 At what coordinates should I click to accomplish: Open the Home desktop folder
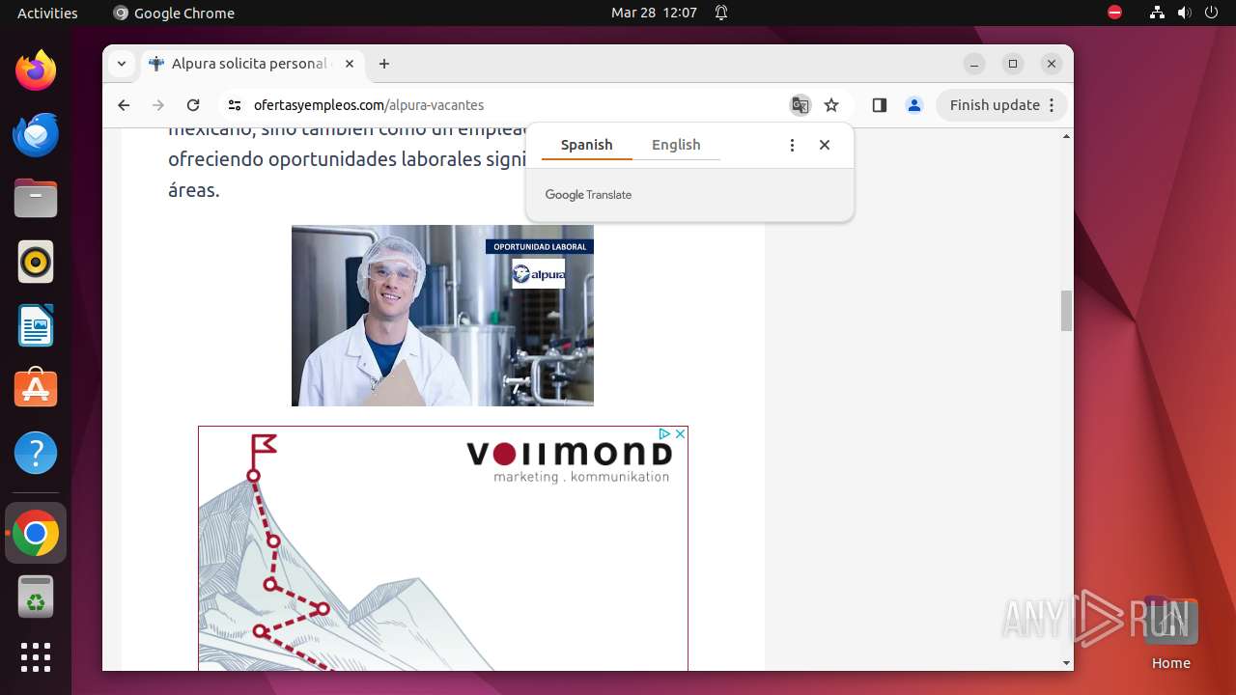click(1170, 634)
